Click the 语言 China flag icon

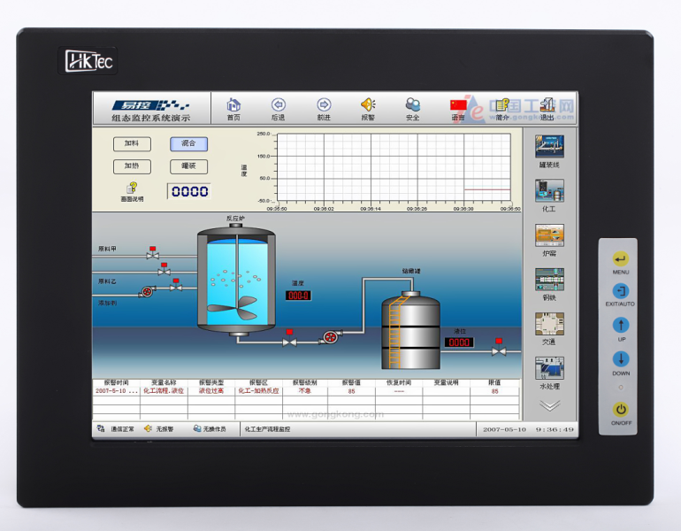[x=458, y=105]
